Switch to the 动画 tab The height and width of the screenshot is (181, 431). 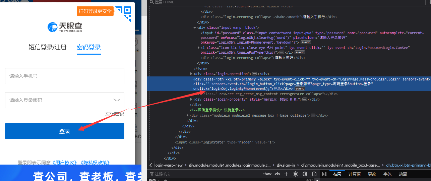[403, 174]
